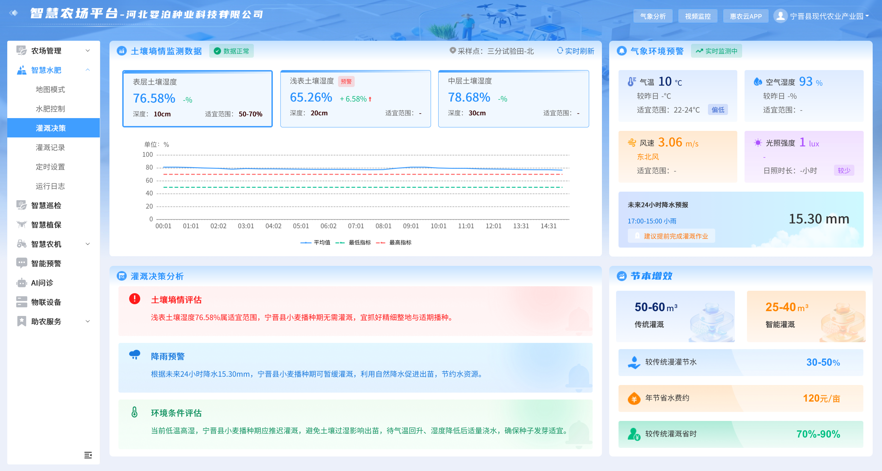Image resolution: width=882 pixels, height=471 pixels.
Task: Click the real-time refresh icon
Action: (x=560, y=51)
